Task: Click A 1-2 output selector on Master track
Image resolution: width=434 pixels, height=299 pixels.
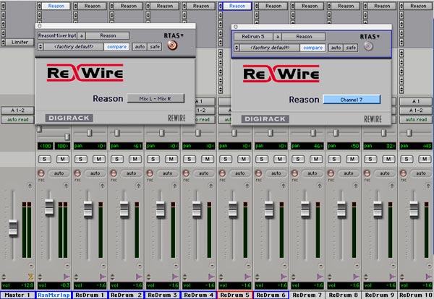Action: tap(17, 110)
